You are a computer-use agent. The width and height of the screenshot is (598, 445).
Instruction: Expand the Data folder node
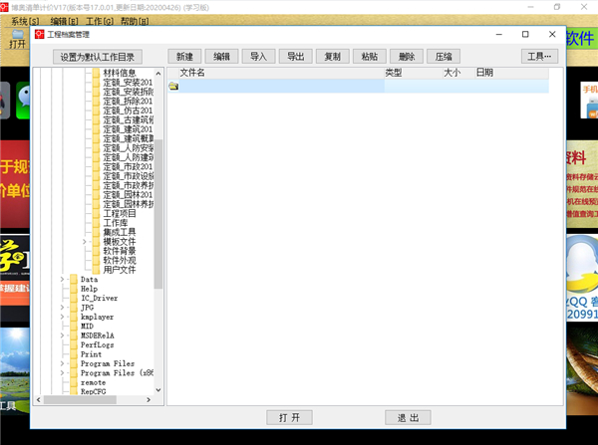[62, 280]
